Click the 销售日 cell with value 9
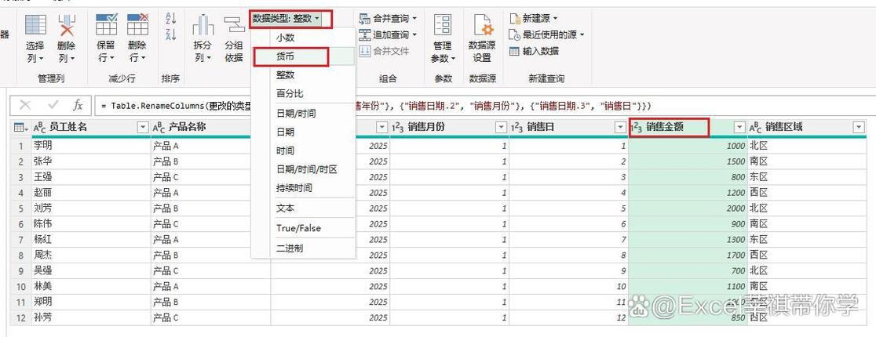Screen dimensions: 876x337 569,270
